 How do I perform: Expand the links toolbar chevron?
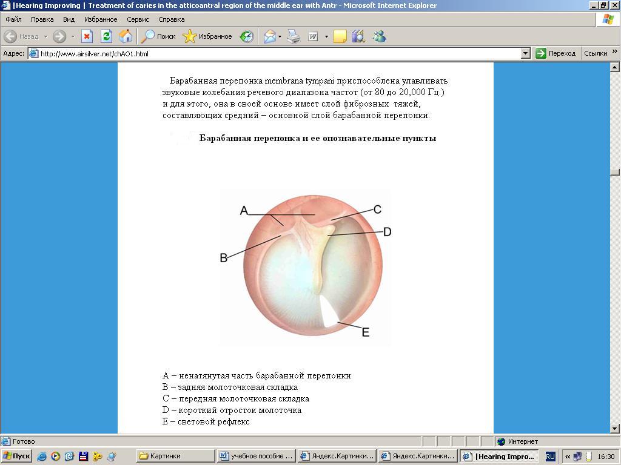click(x=615, y=51)
